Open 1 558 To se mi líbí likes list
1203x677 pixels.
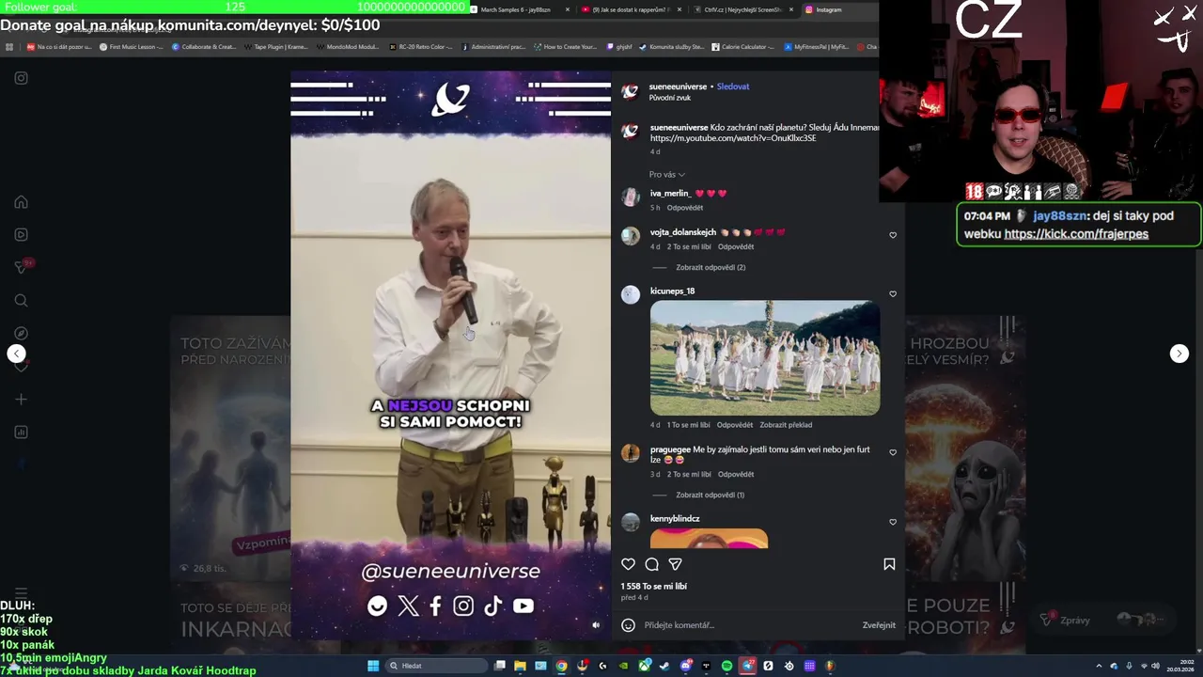click(653, 586)
